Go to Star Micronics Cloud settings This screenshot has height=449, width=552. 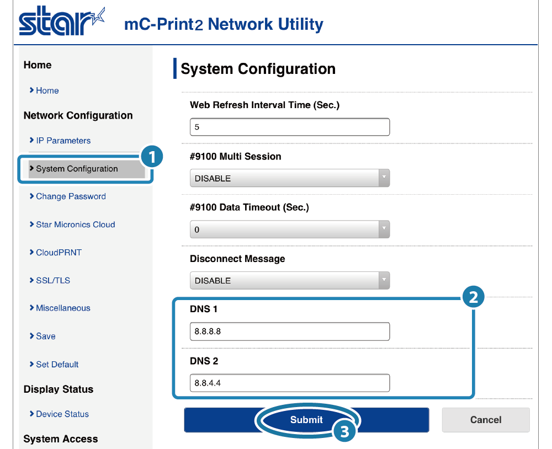[x=75, y=225]
